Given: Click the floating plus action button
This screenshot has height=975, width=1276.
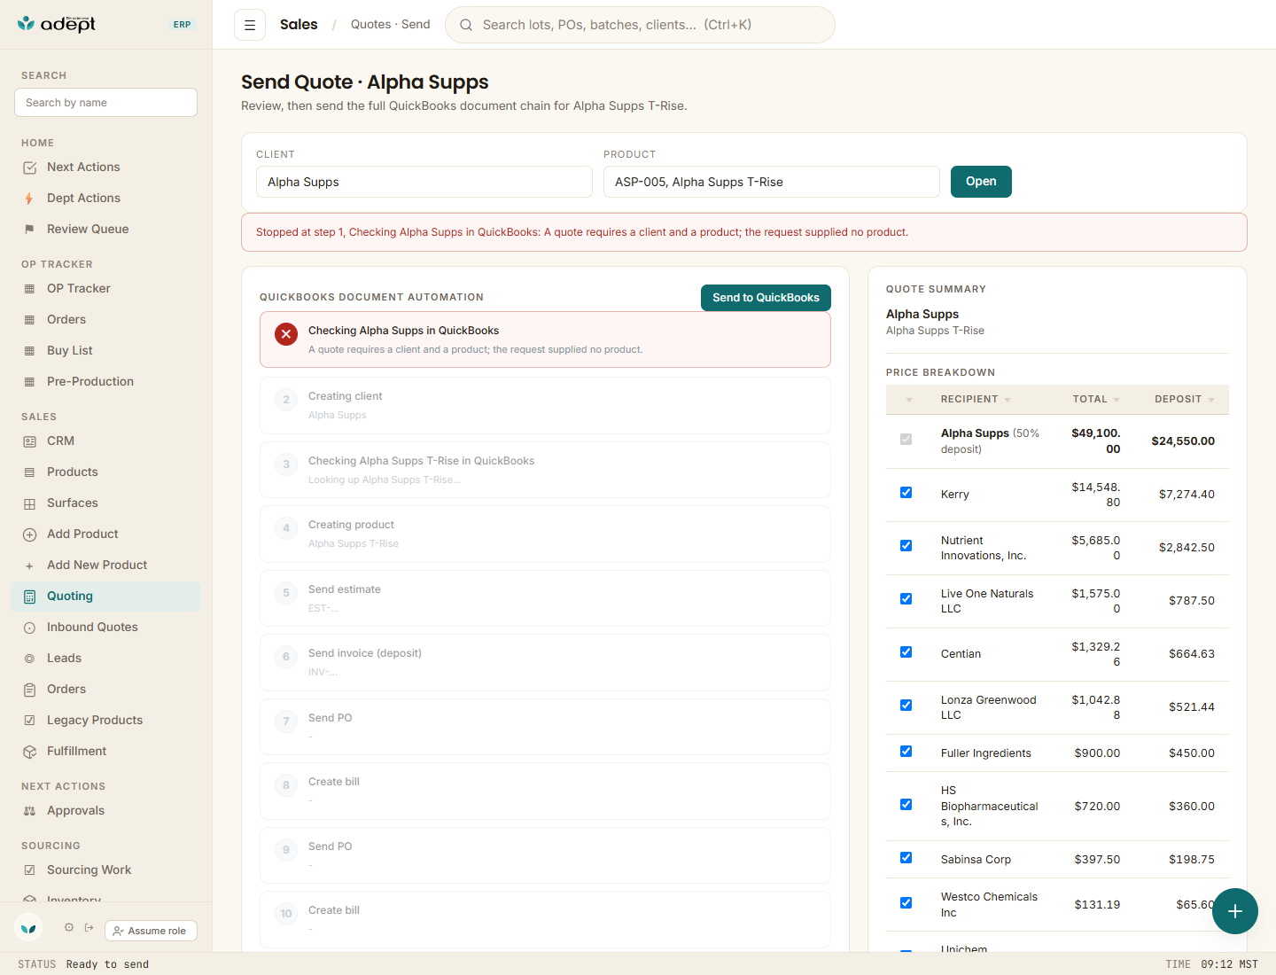Looking at the screenshot, I should [x=1235, y=911].
